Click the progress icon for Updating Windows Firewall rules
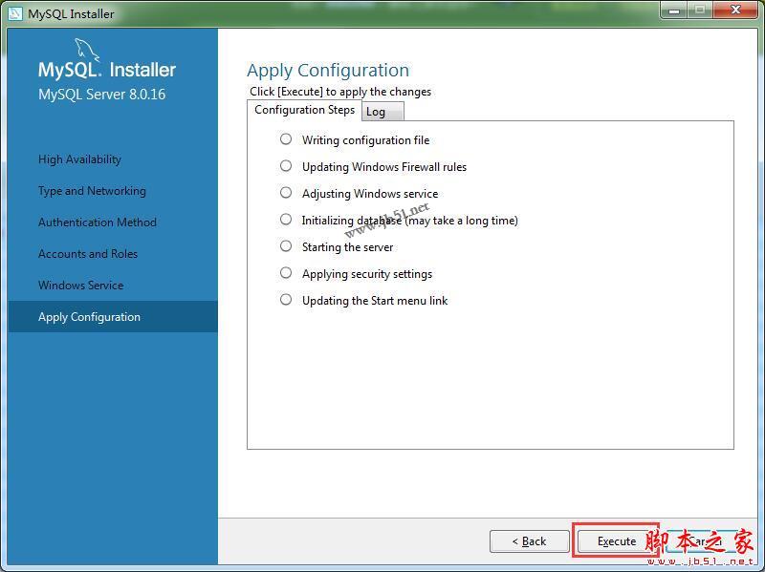 pos(285,166)
